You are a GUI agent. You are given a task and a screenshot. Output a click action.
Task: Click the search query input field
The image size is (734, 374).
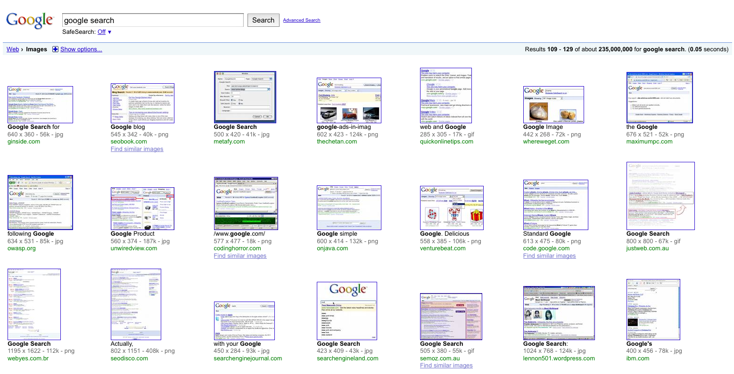pyautogui.click(x=153, y=20)
